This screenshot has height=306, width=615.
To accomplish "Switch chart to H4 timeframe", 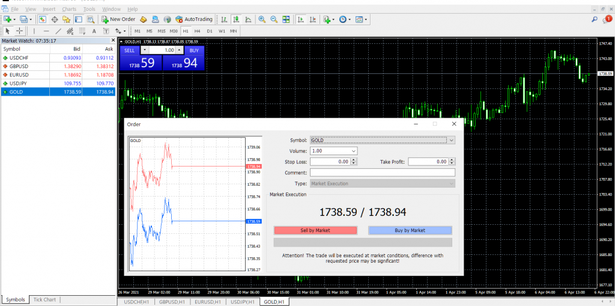I will pos(198,31).
